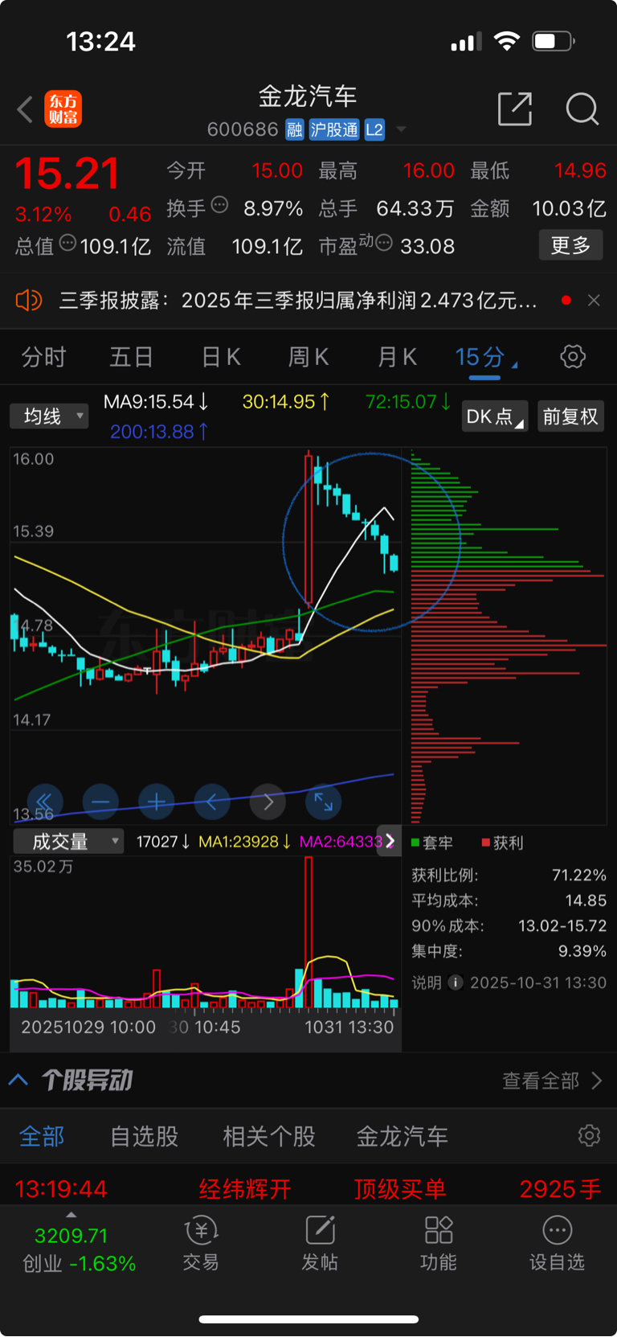Expand chart to fullscreen icon
617x1337 pixels.
(324, 802)
